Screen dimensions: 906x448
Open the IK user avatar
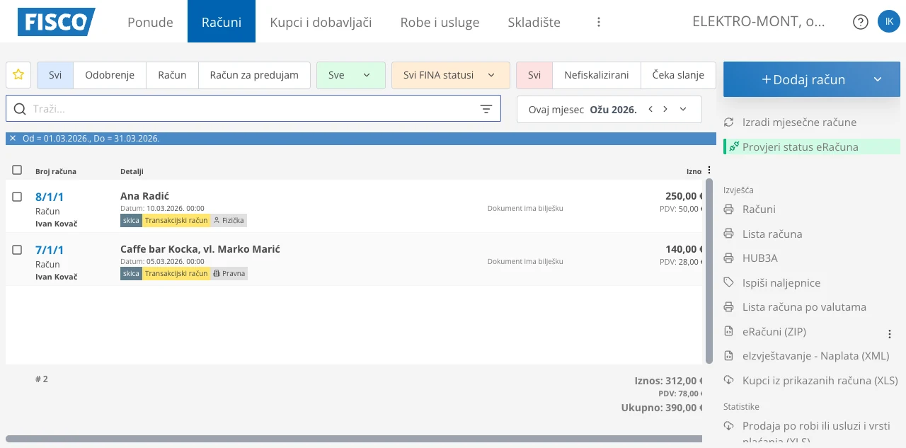click(888, 22)
